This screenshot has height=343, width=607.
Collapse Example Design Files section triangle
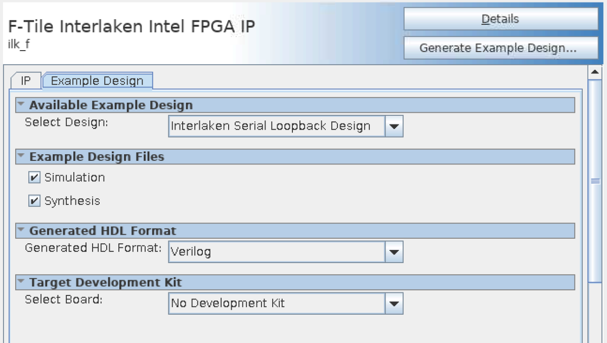click(x=21, y=156)
